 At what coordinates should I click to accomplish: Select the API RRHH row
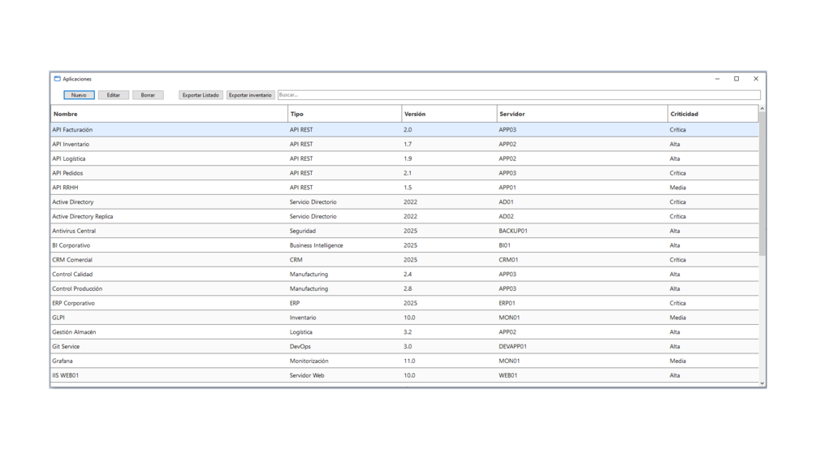(404, 188)
